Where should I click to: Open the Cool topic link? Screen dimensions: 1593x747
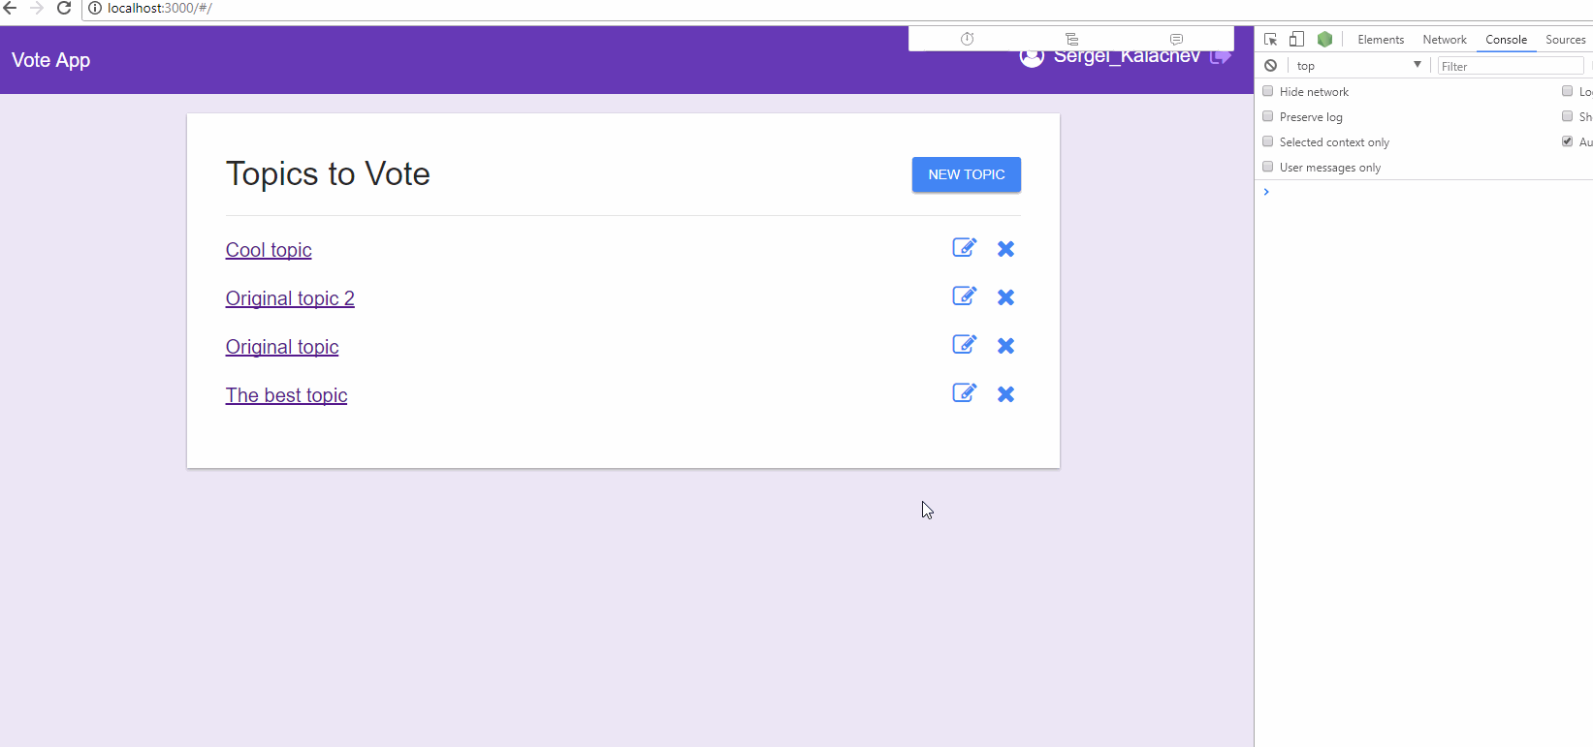(x=269, y=250)
